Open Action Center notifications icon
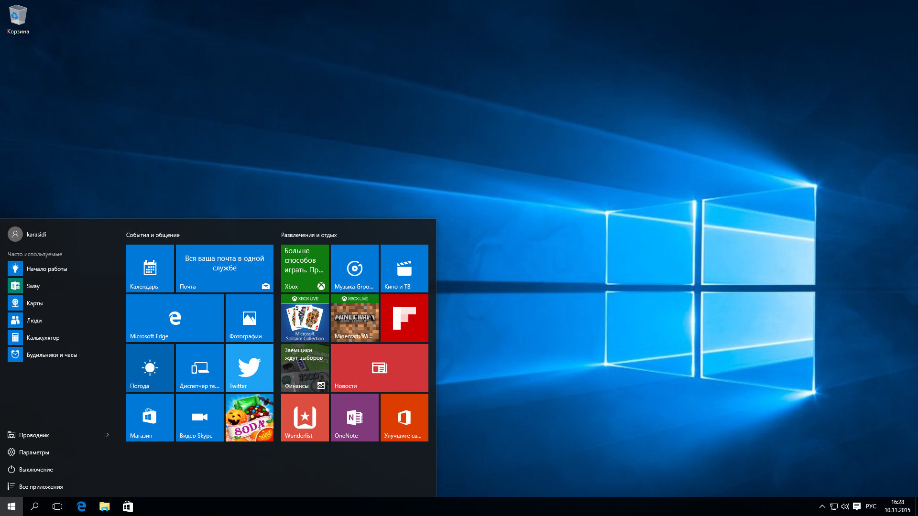This screenshot has height=516, width=918. point(857,506)
